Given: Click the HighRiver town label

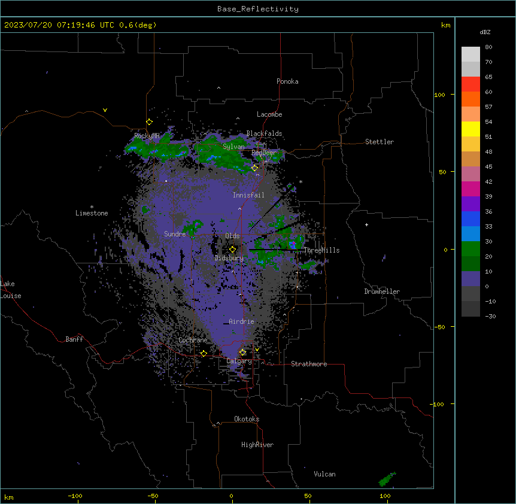Looking at the screenshot, I should (257, 445).
